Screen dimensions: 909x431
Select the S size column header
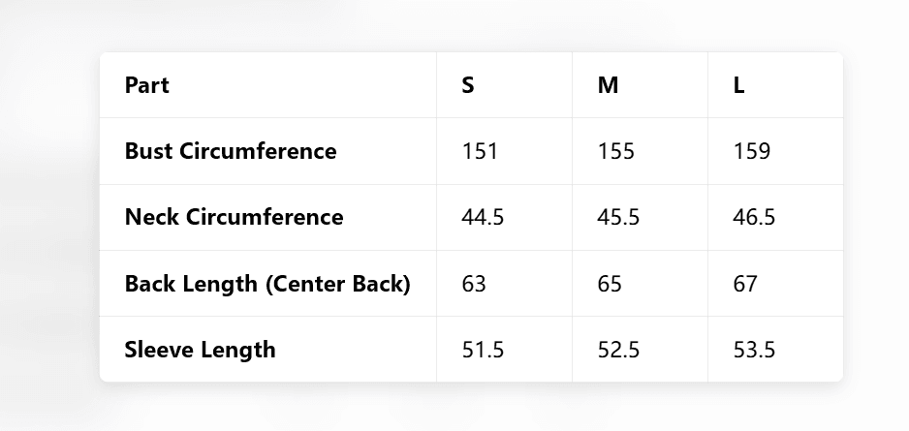click(x=468, y=85)
